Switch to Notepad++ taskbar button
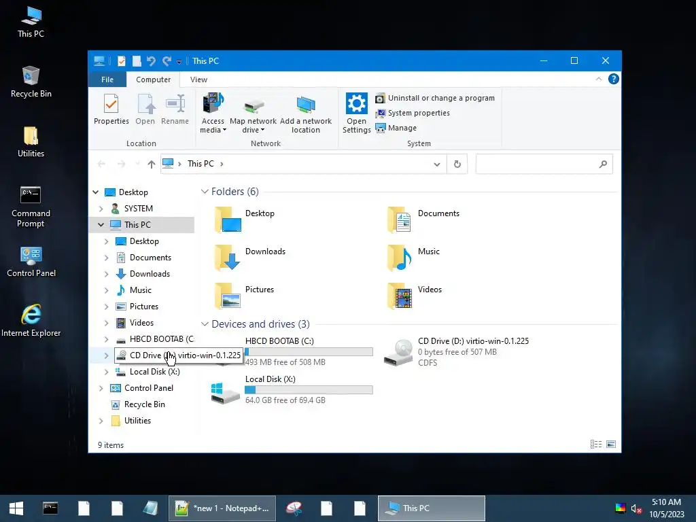The image size is (696, 522). pos(222,508)
